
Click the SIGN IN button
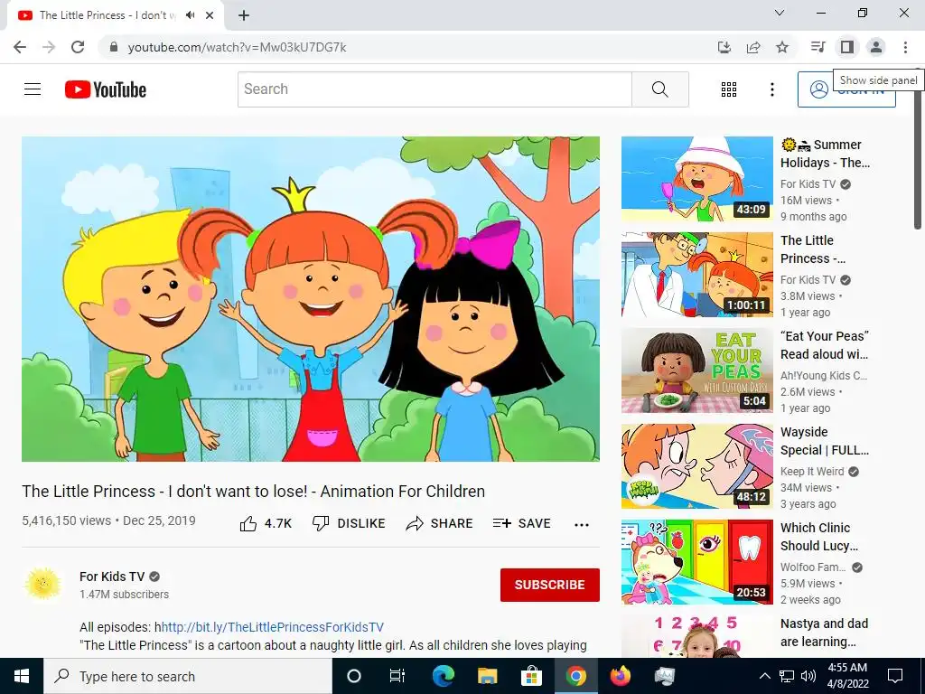[x=846, y=89]
